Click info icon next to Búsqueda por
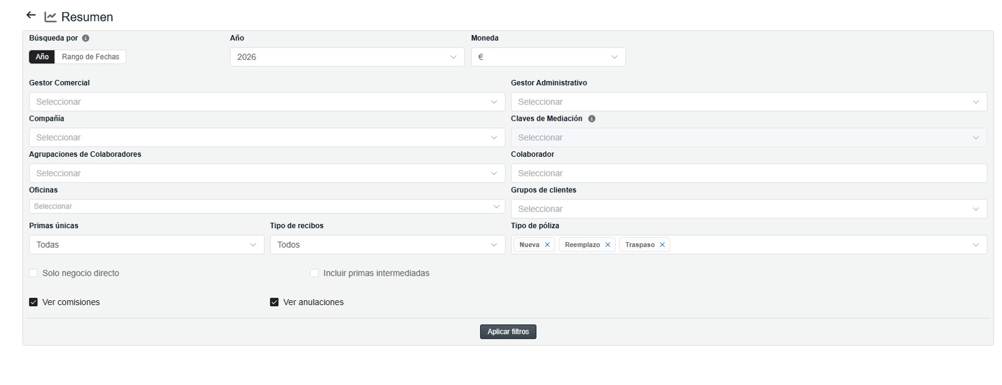This screenshot has width=1002, height=385. pos(85,38)
